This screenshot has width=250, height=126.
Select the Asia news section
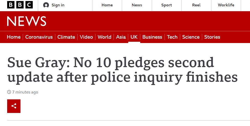pyautogui.click(x=121, y=37)
